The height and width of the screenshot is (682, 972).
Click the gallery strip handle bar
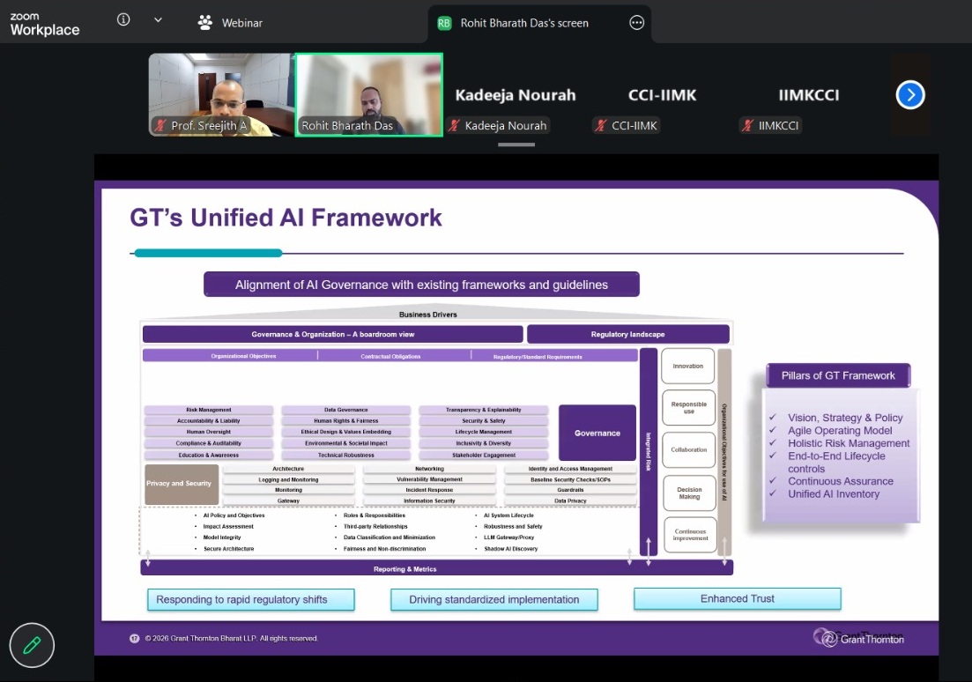click(516, 145)
